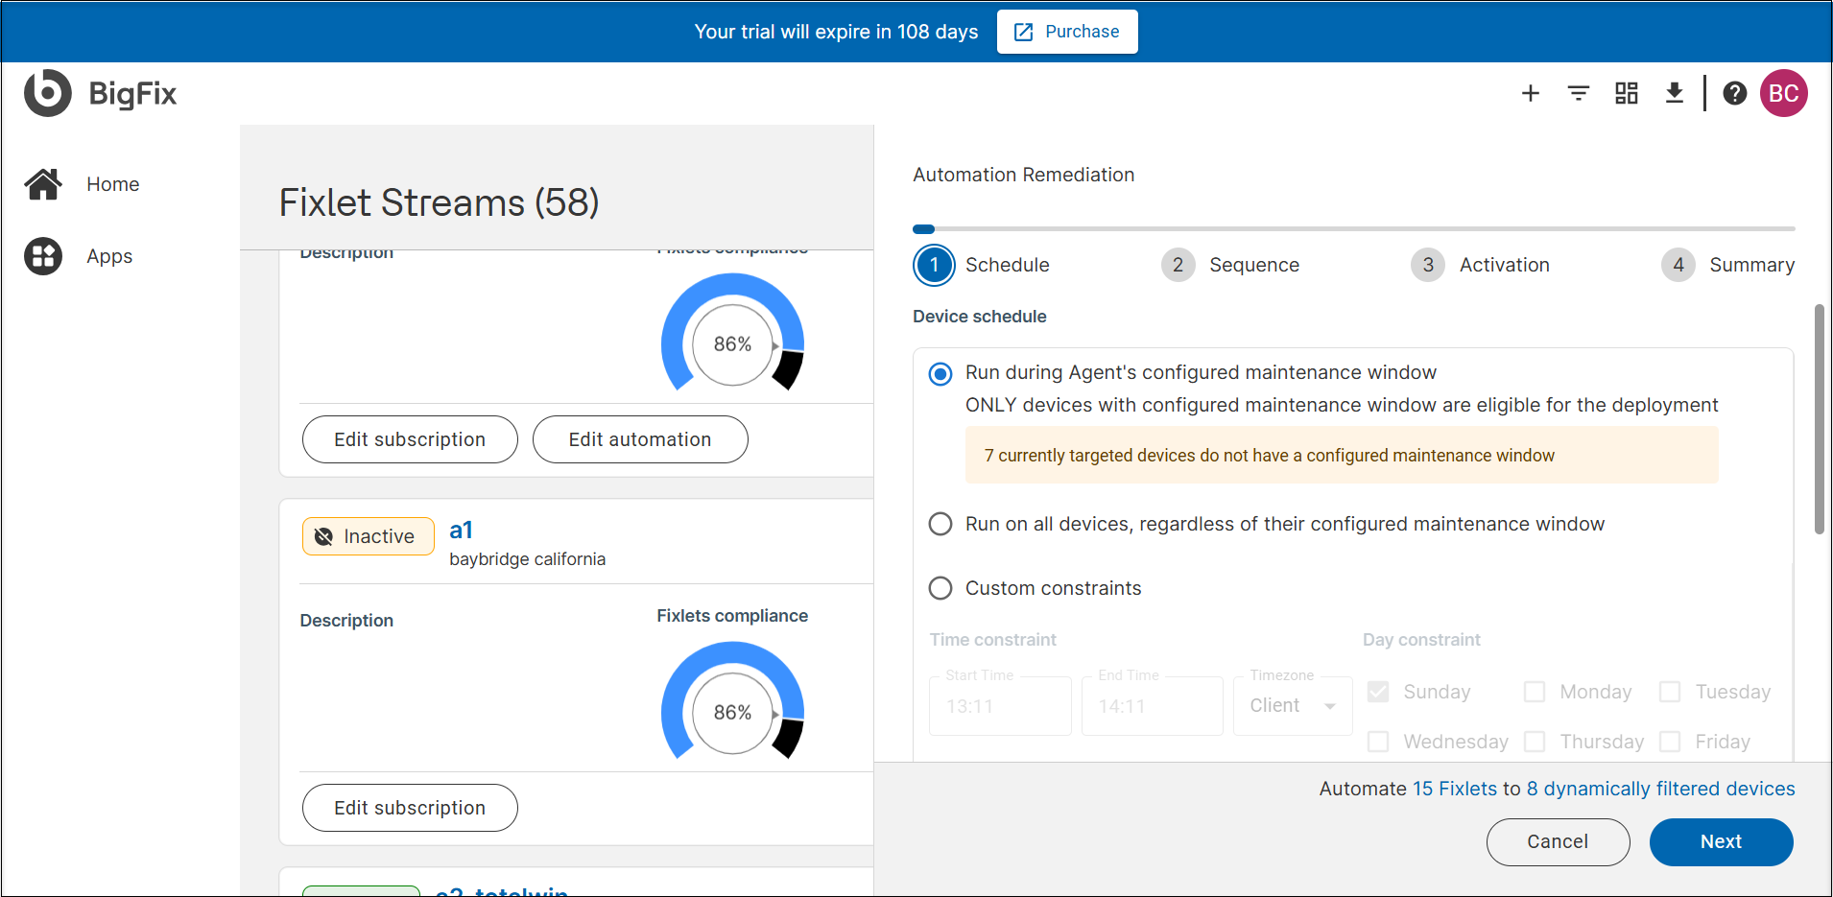Choose Custom constraints scheduling option
Viewport: 1833px width, 897px height.
(x=940, y=588)
